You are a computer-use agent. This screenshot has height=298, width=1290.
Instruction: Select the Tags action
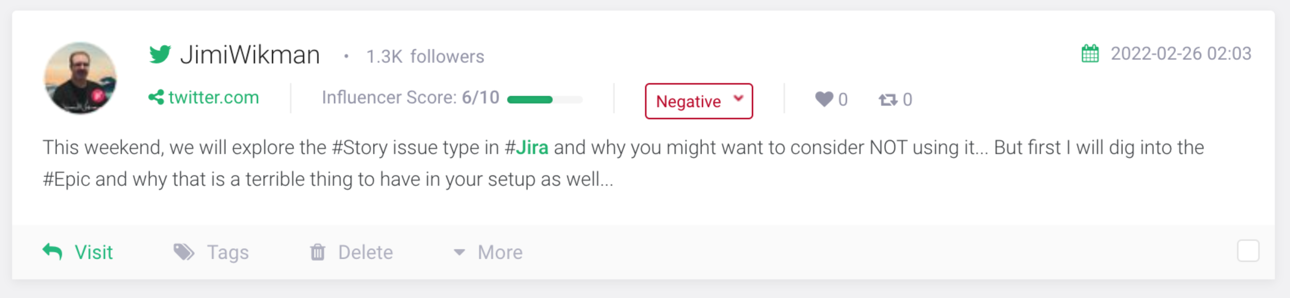[x=228, y=252]
